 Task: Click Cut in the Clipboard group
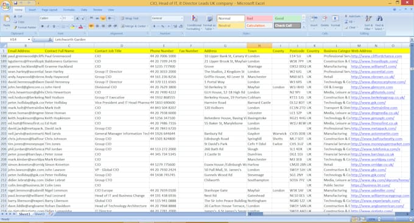click(x=18, y=16)
